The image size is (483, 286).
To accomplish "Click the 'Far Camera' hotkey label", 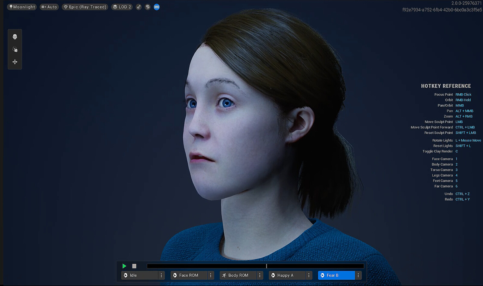I will 444,186.
